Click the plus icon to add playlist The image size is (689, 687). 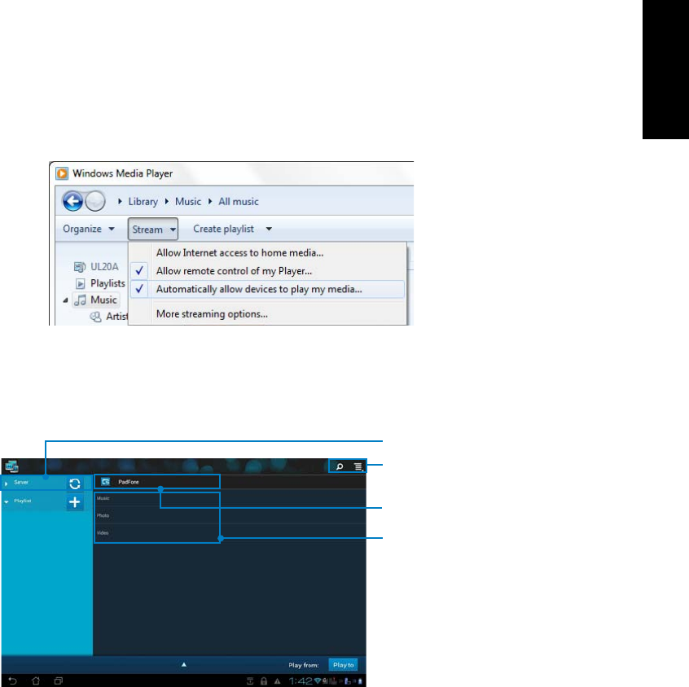click(75, 502)
